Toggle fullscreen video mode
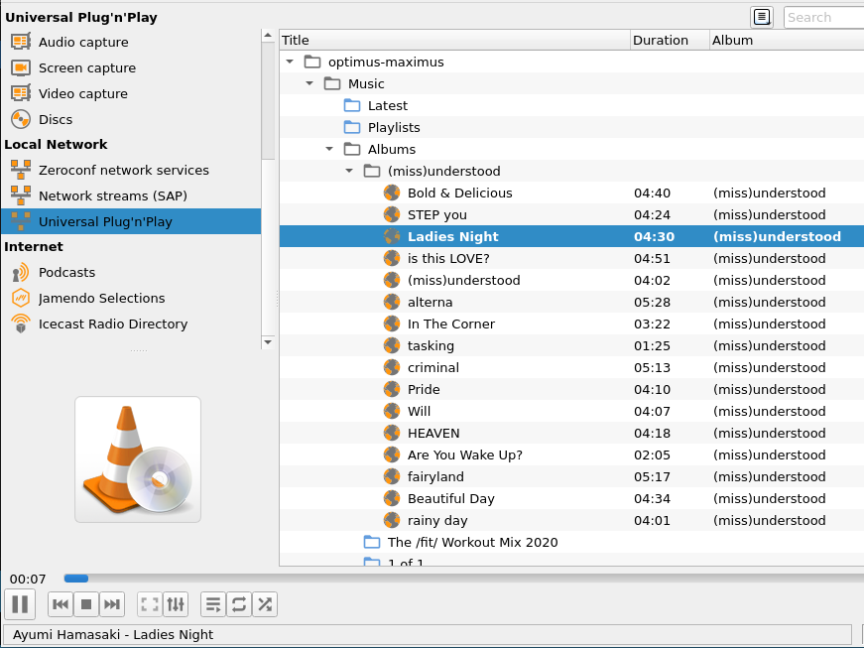This screenshot has height=648, width=864. (149, 603)
